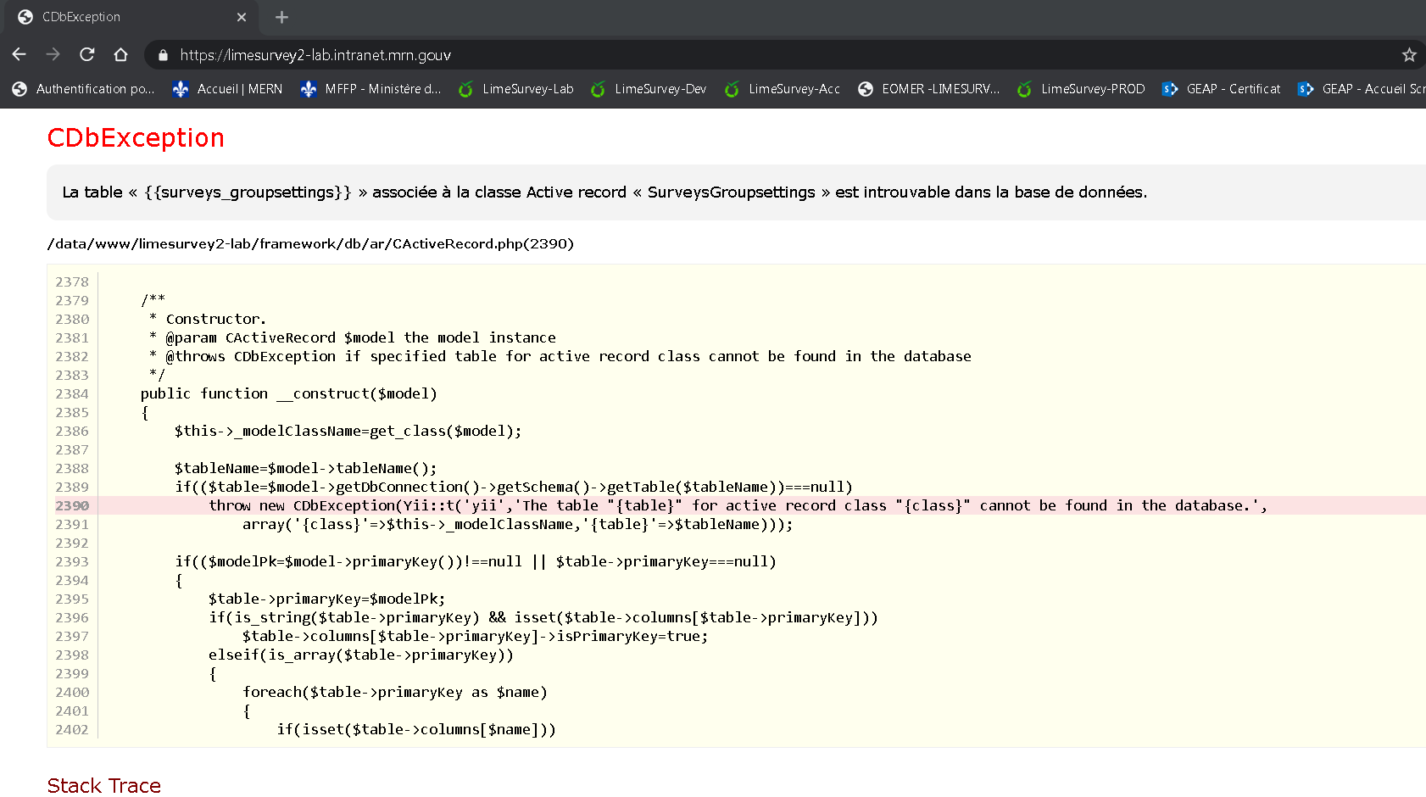Reload the CDbException page

[86, 54]
